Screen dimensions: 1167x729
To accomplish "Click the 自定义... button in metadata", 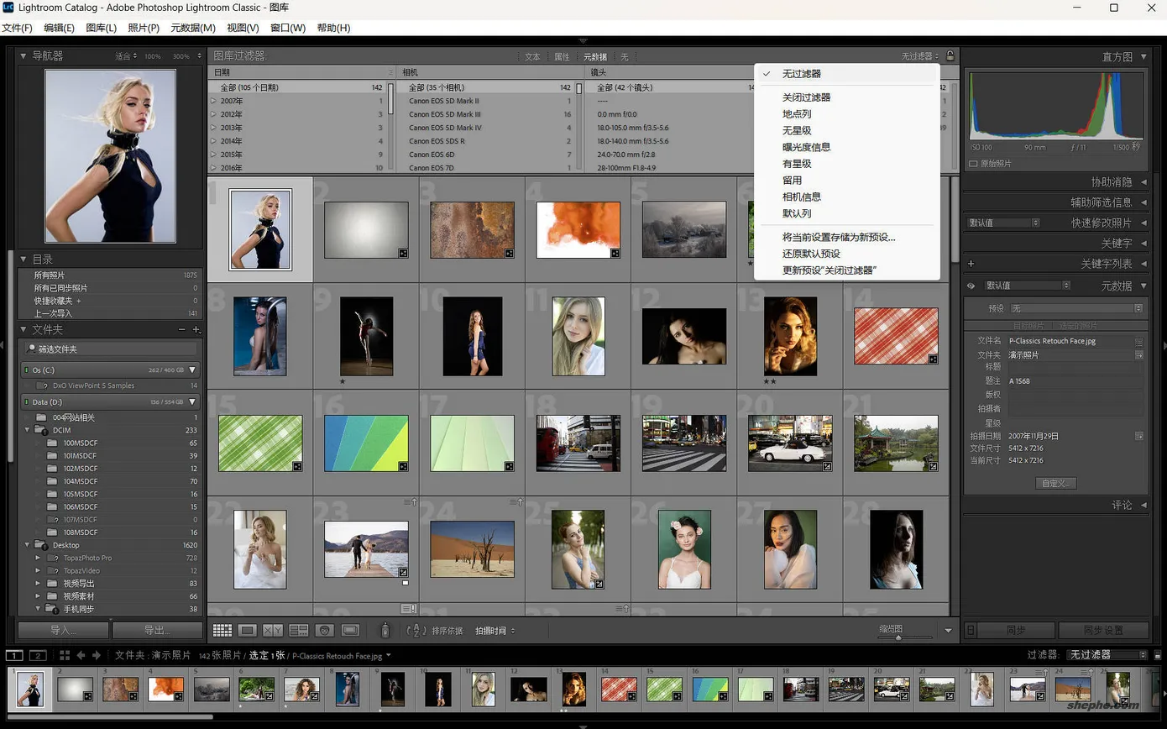I will tap(1055, 483).
